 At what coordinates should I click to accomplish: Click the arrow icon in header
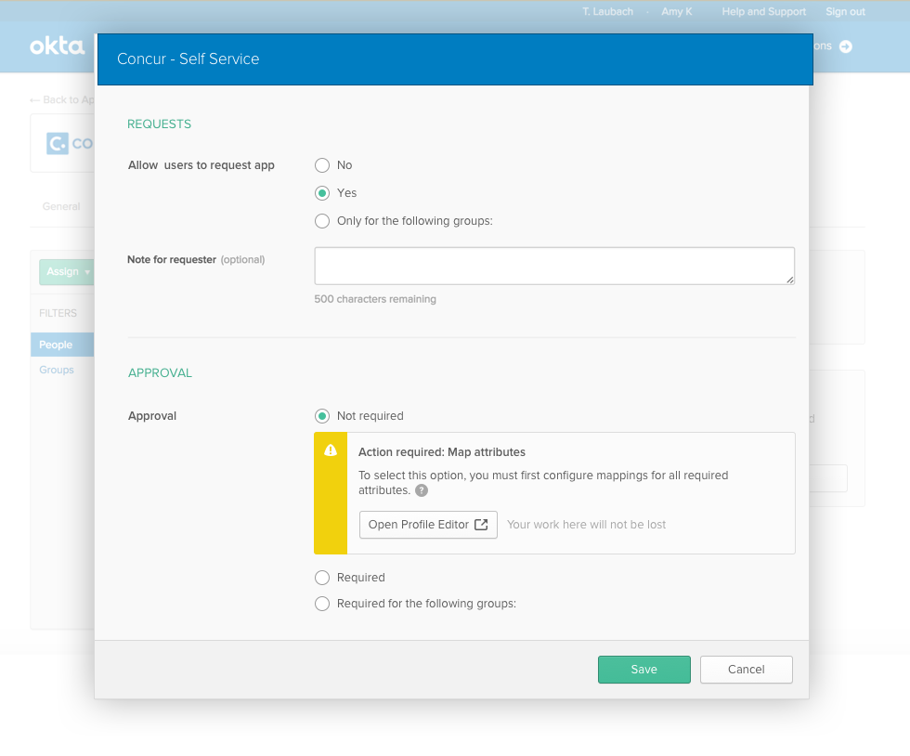click(845, 46)
